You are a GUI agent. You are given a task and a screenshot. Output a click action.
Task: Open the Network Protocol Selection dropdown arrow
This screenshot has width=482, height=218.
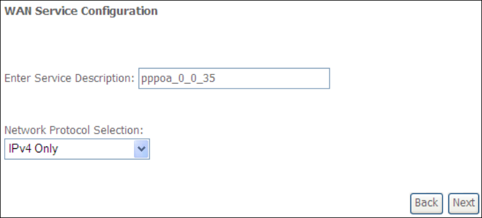[x=141, y=149]
